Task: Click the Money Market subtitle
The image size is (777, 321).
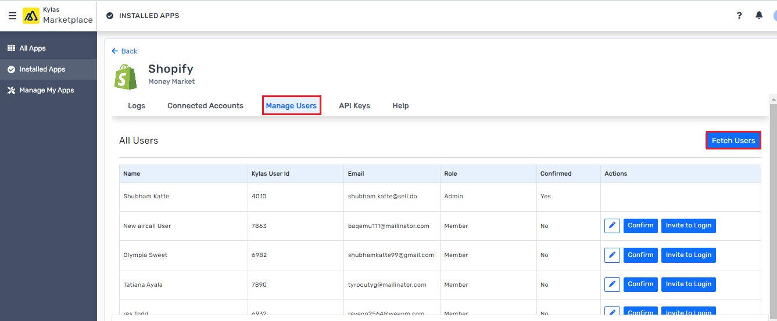Action: 171,82
